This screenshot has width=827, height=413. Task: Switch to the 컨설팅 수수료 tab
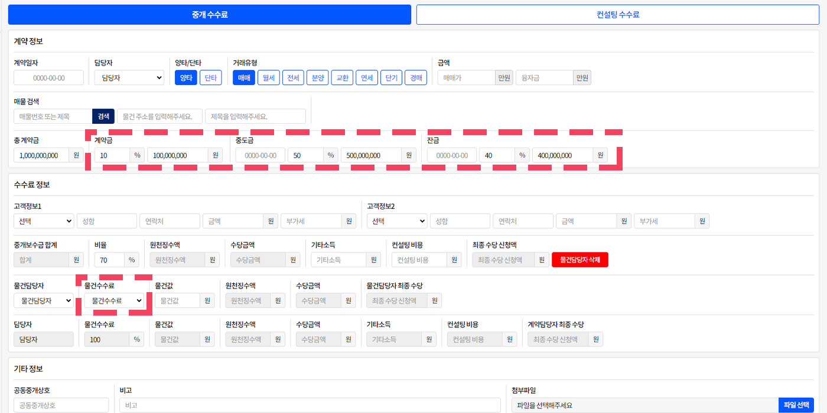617,15
